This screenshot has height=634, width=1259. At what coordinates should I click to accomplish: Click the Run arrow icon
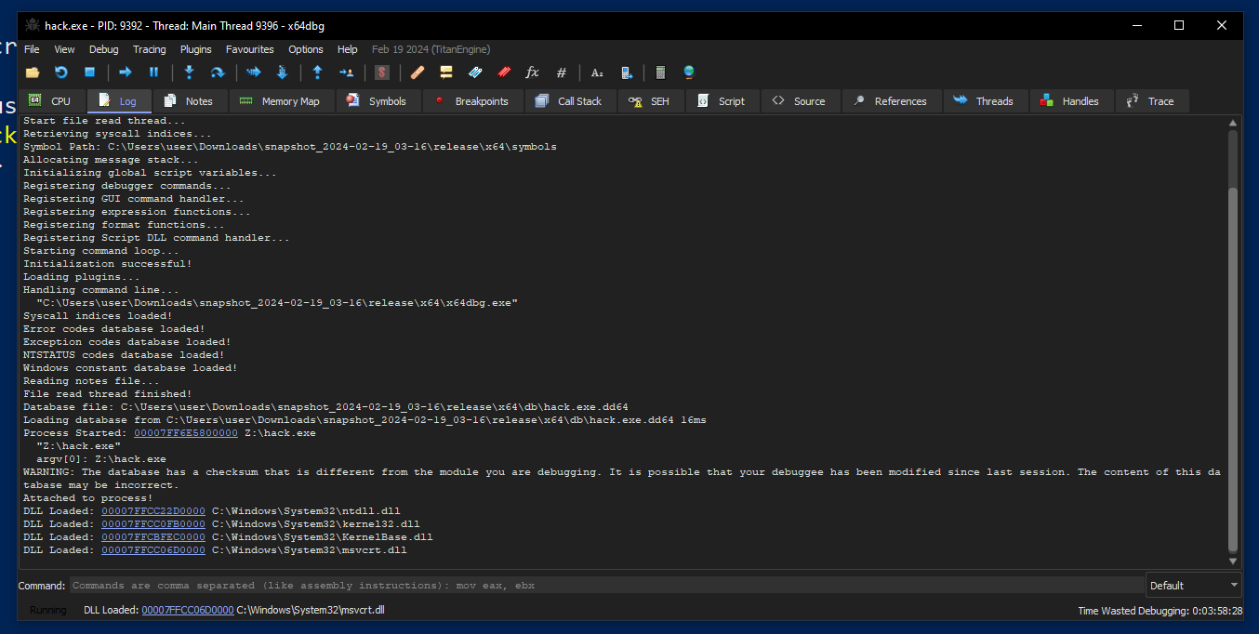(x=126, y=73)
